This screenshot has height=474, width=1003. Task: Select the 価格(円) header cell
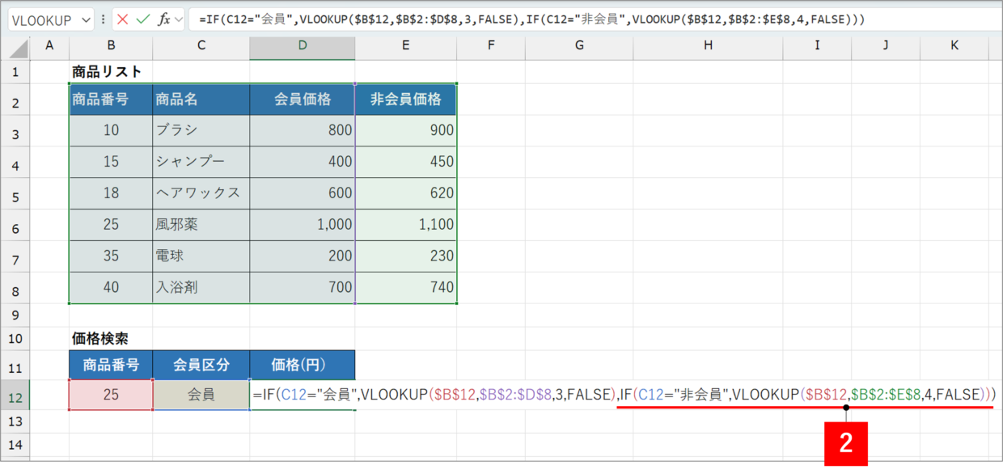[302, 365]
